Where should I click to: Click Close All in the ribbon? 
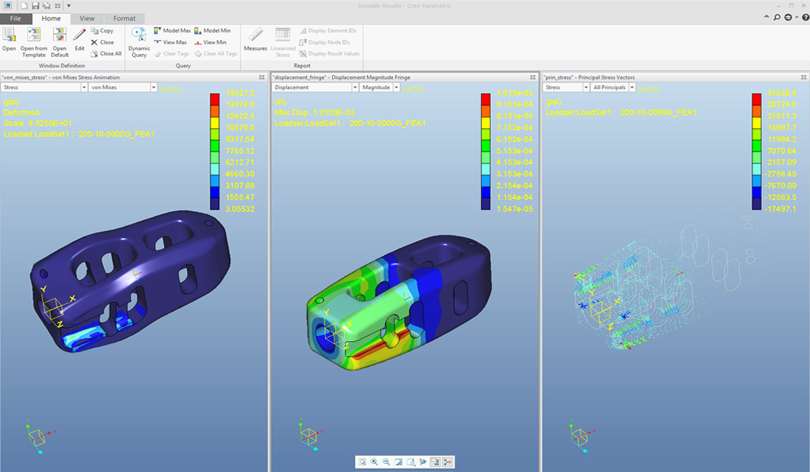click(x=106, y=53)
